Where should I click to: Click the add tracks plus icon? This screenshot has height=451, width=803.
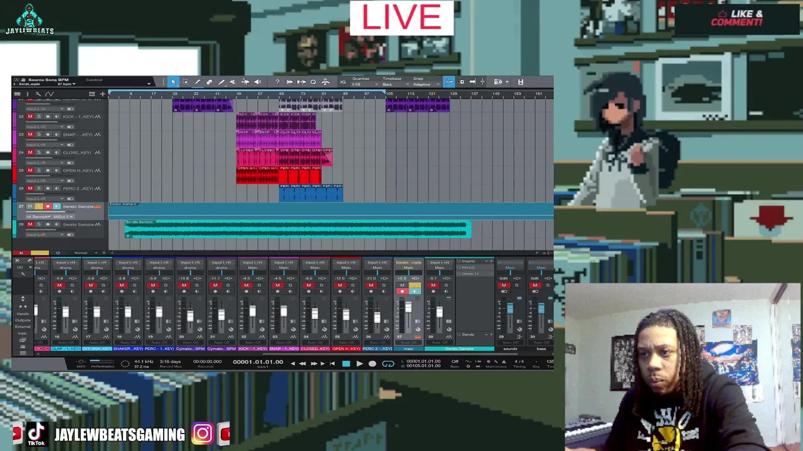pos(102,94)
